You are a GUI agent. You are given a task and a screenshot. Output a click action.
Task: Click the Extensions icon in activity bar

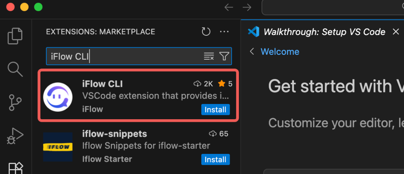(16, 168)
